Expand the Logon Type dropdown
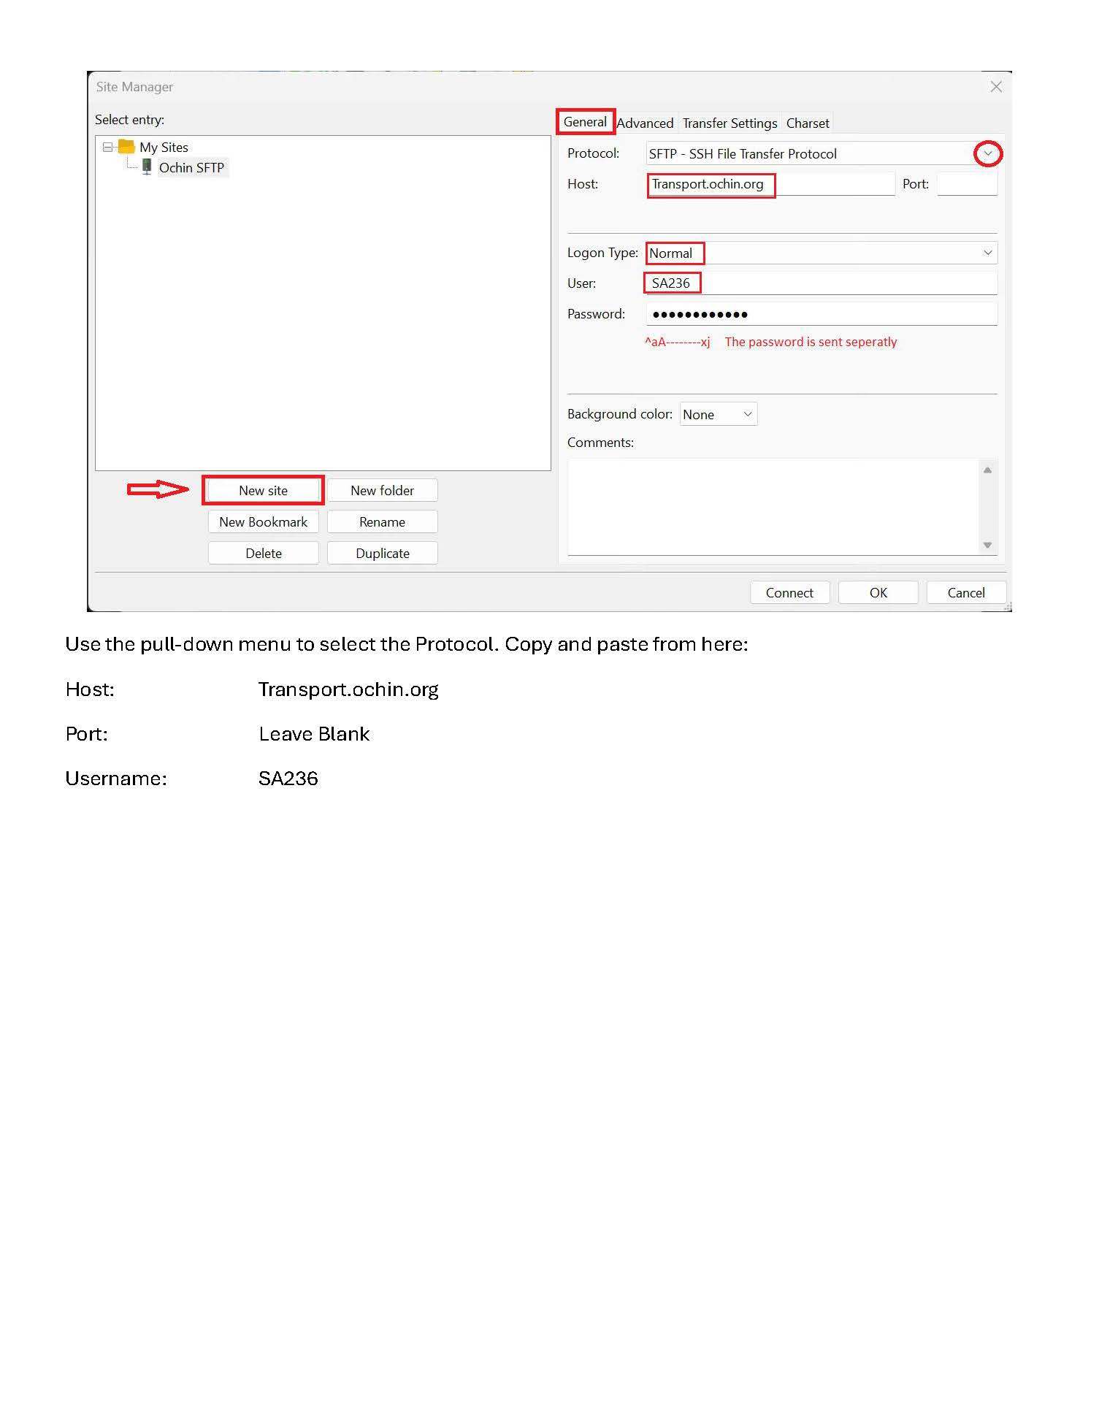Viewport: 1099px width, 1422px height. [987, 253]
